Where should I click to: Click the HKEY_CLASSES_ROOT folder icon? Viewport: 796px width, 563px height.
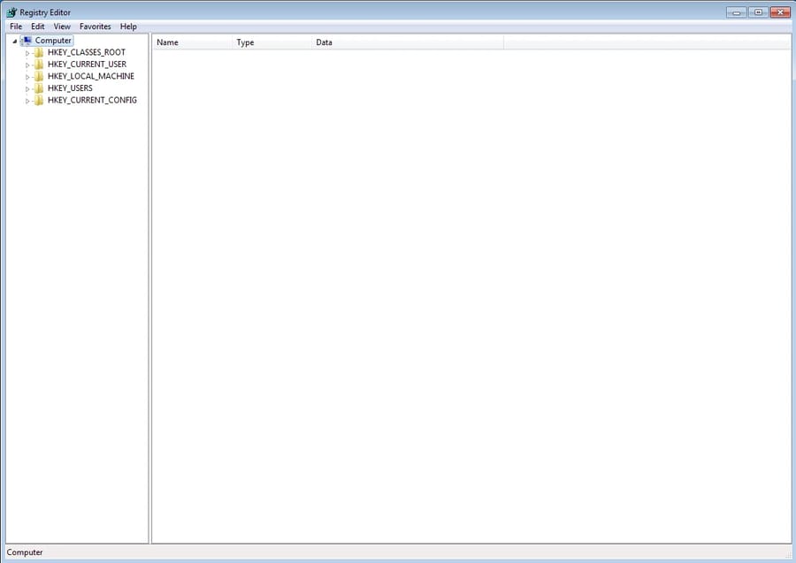pyautogui.click(x=39, y=52)
